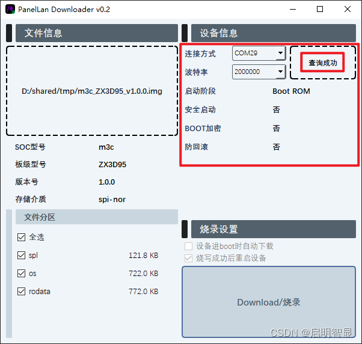This screenshot has height=344, width=362.
Task: Click the Download/烧录 button
Action: (269, 302)
